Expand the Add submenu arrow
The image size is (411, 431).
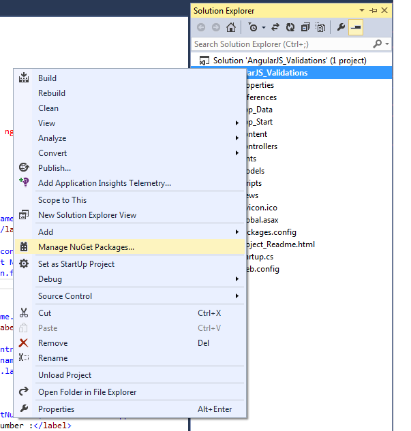coord(237,232)
